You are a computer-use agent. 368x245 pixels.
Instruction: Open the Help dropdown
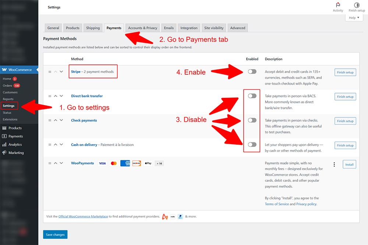[x=354, y=18]
